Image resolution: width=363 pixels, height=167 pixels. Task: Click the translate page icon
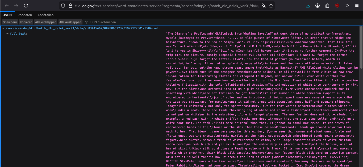pos(263,6)
